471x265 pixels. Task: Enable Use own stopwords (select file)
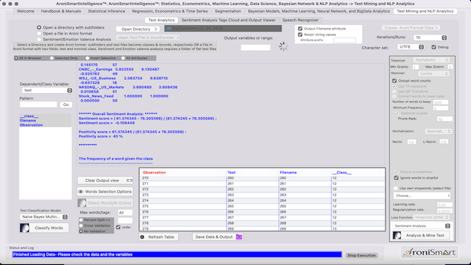[396, 188]
